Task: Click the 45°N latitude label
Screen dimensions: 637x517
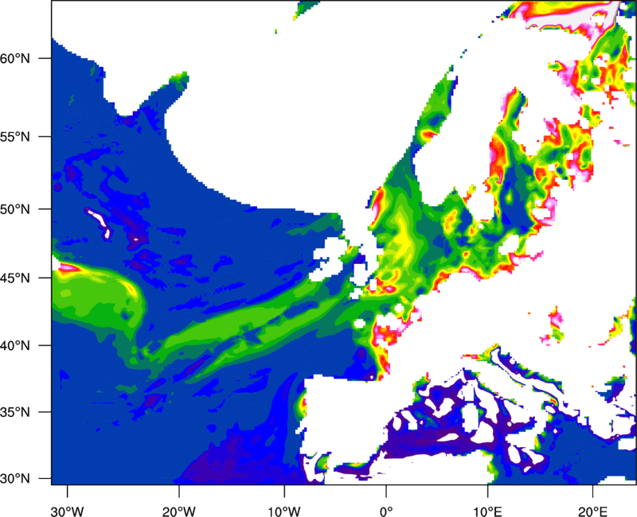Action: (15, 278)
